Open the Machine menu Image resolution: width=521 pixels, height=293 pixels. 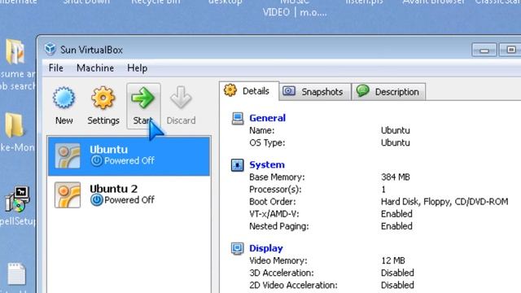tap(95, 68)
